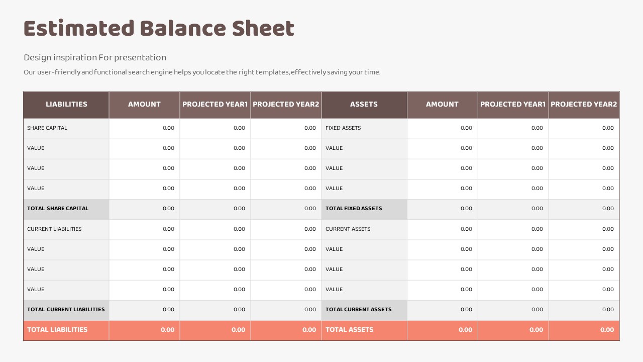The image size is (643, 362).
Task: Click the AMOUNT header next to ASSETS
Action: [442, 105]
